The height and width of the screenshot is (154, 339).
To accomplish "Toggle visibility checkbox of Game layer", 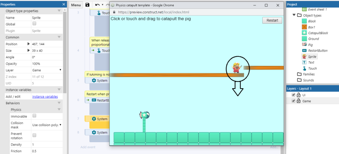I will pos(293,101).
